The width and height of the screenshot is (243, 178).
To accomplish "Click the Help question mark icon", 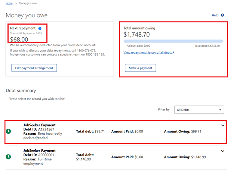I will pyautogui.click(x=222, y=15).
